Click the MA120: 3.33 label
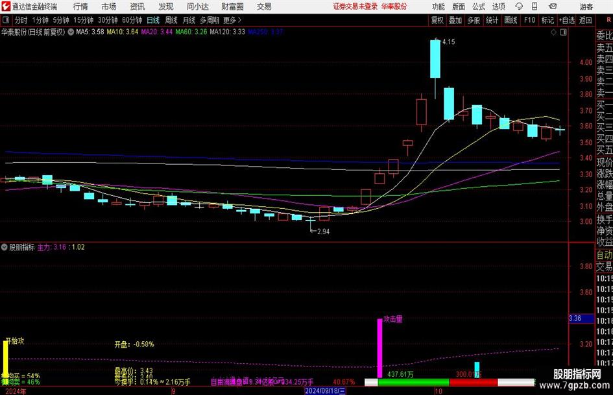 (228, 32)
